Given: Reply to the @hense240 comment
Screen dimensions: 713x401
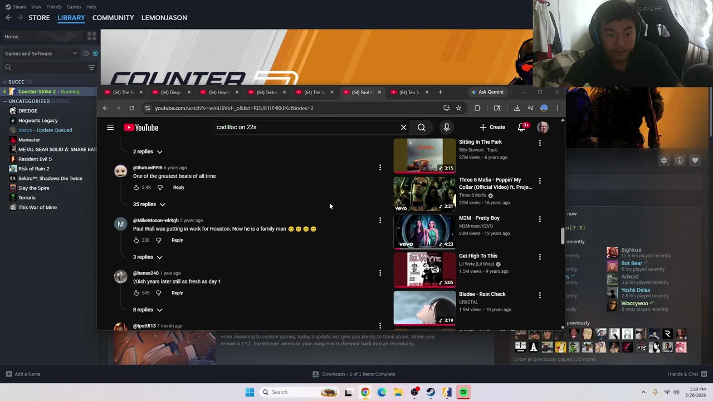Looking at the screenshot, I should pos(177,293).
